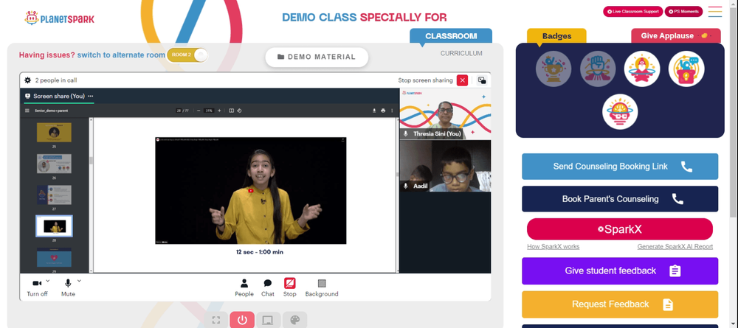
Task: Switch to the CLASSROOM tab
Action: (x=451, y=36)
